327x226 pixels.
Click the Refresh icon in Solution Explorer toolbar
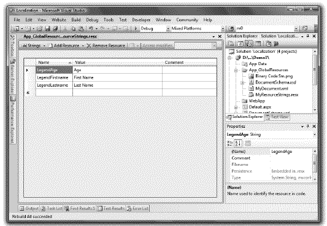[x=240, y=44]
